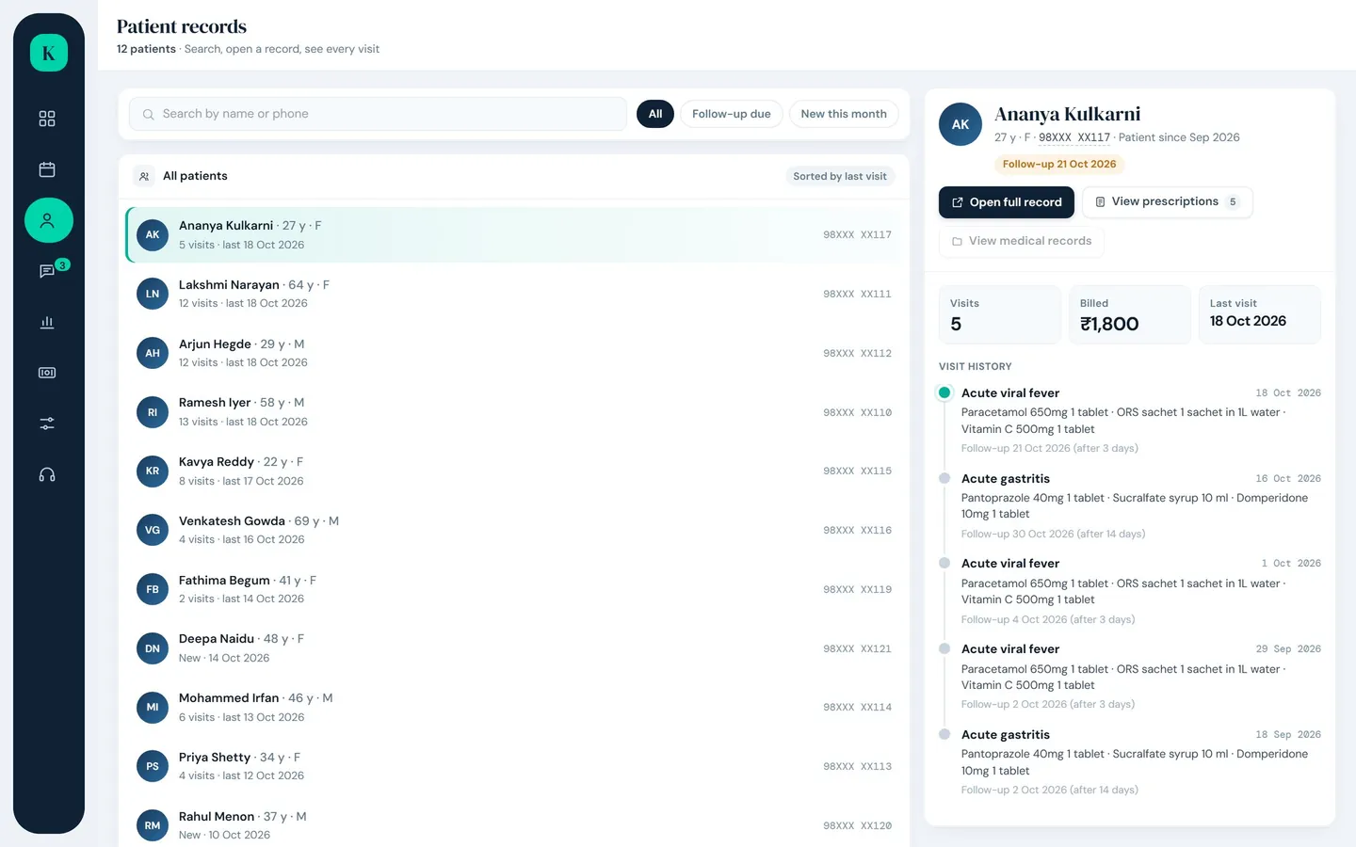
Task: Open the bar chart analytics icon
Action: tap(47, 322)
